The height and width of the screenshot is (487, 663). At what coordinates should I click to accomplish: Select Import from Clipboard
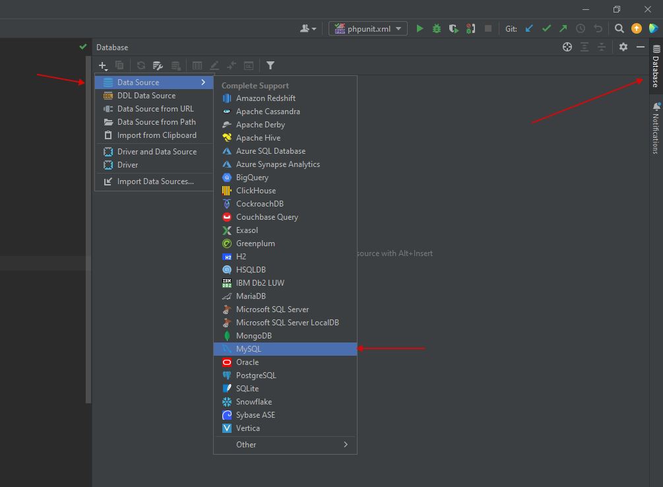154,135
